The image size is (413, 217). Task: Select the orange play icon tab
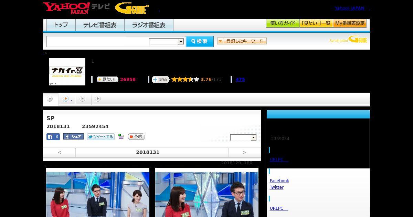pos(67,99)
